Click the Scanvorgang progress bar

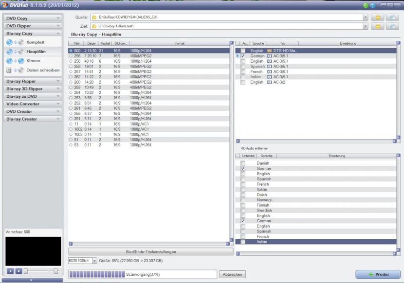coord(143,275)
